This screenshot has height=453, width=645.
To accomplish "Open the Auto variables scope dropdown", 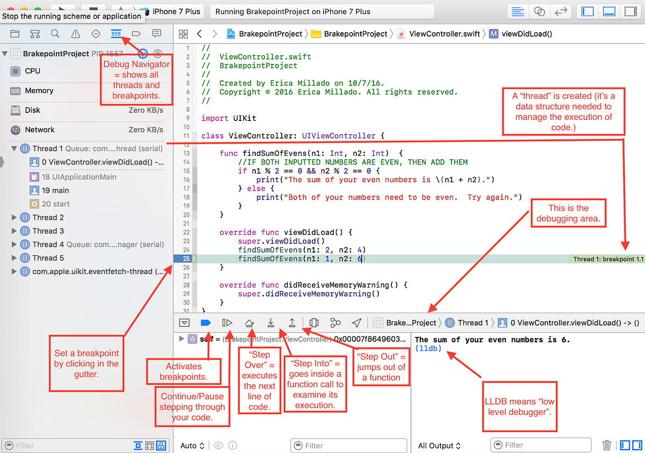I will click(191, 445).
